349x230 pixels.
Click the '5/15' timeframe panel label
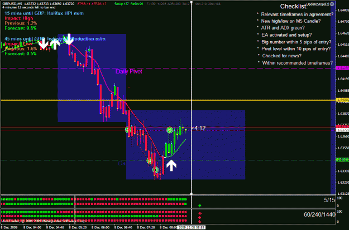coord(329,200)
